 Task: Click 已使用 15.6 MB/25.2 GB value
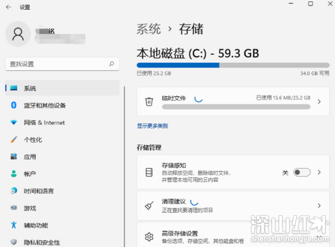coord(283,98)
